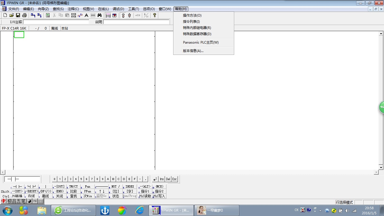Click the 指令1 function key button
Viewport: 384px width, 216px height.
(x=145, y=191)
